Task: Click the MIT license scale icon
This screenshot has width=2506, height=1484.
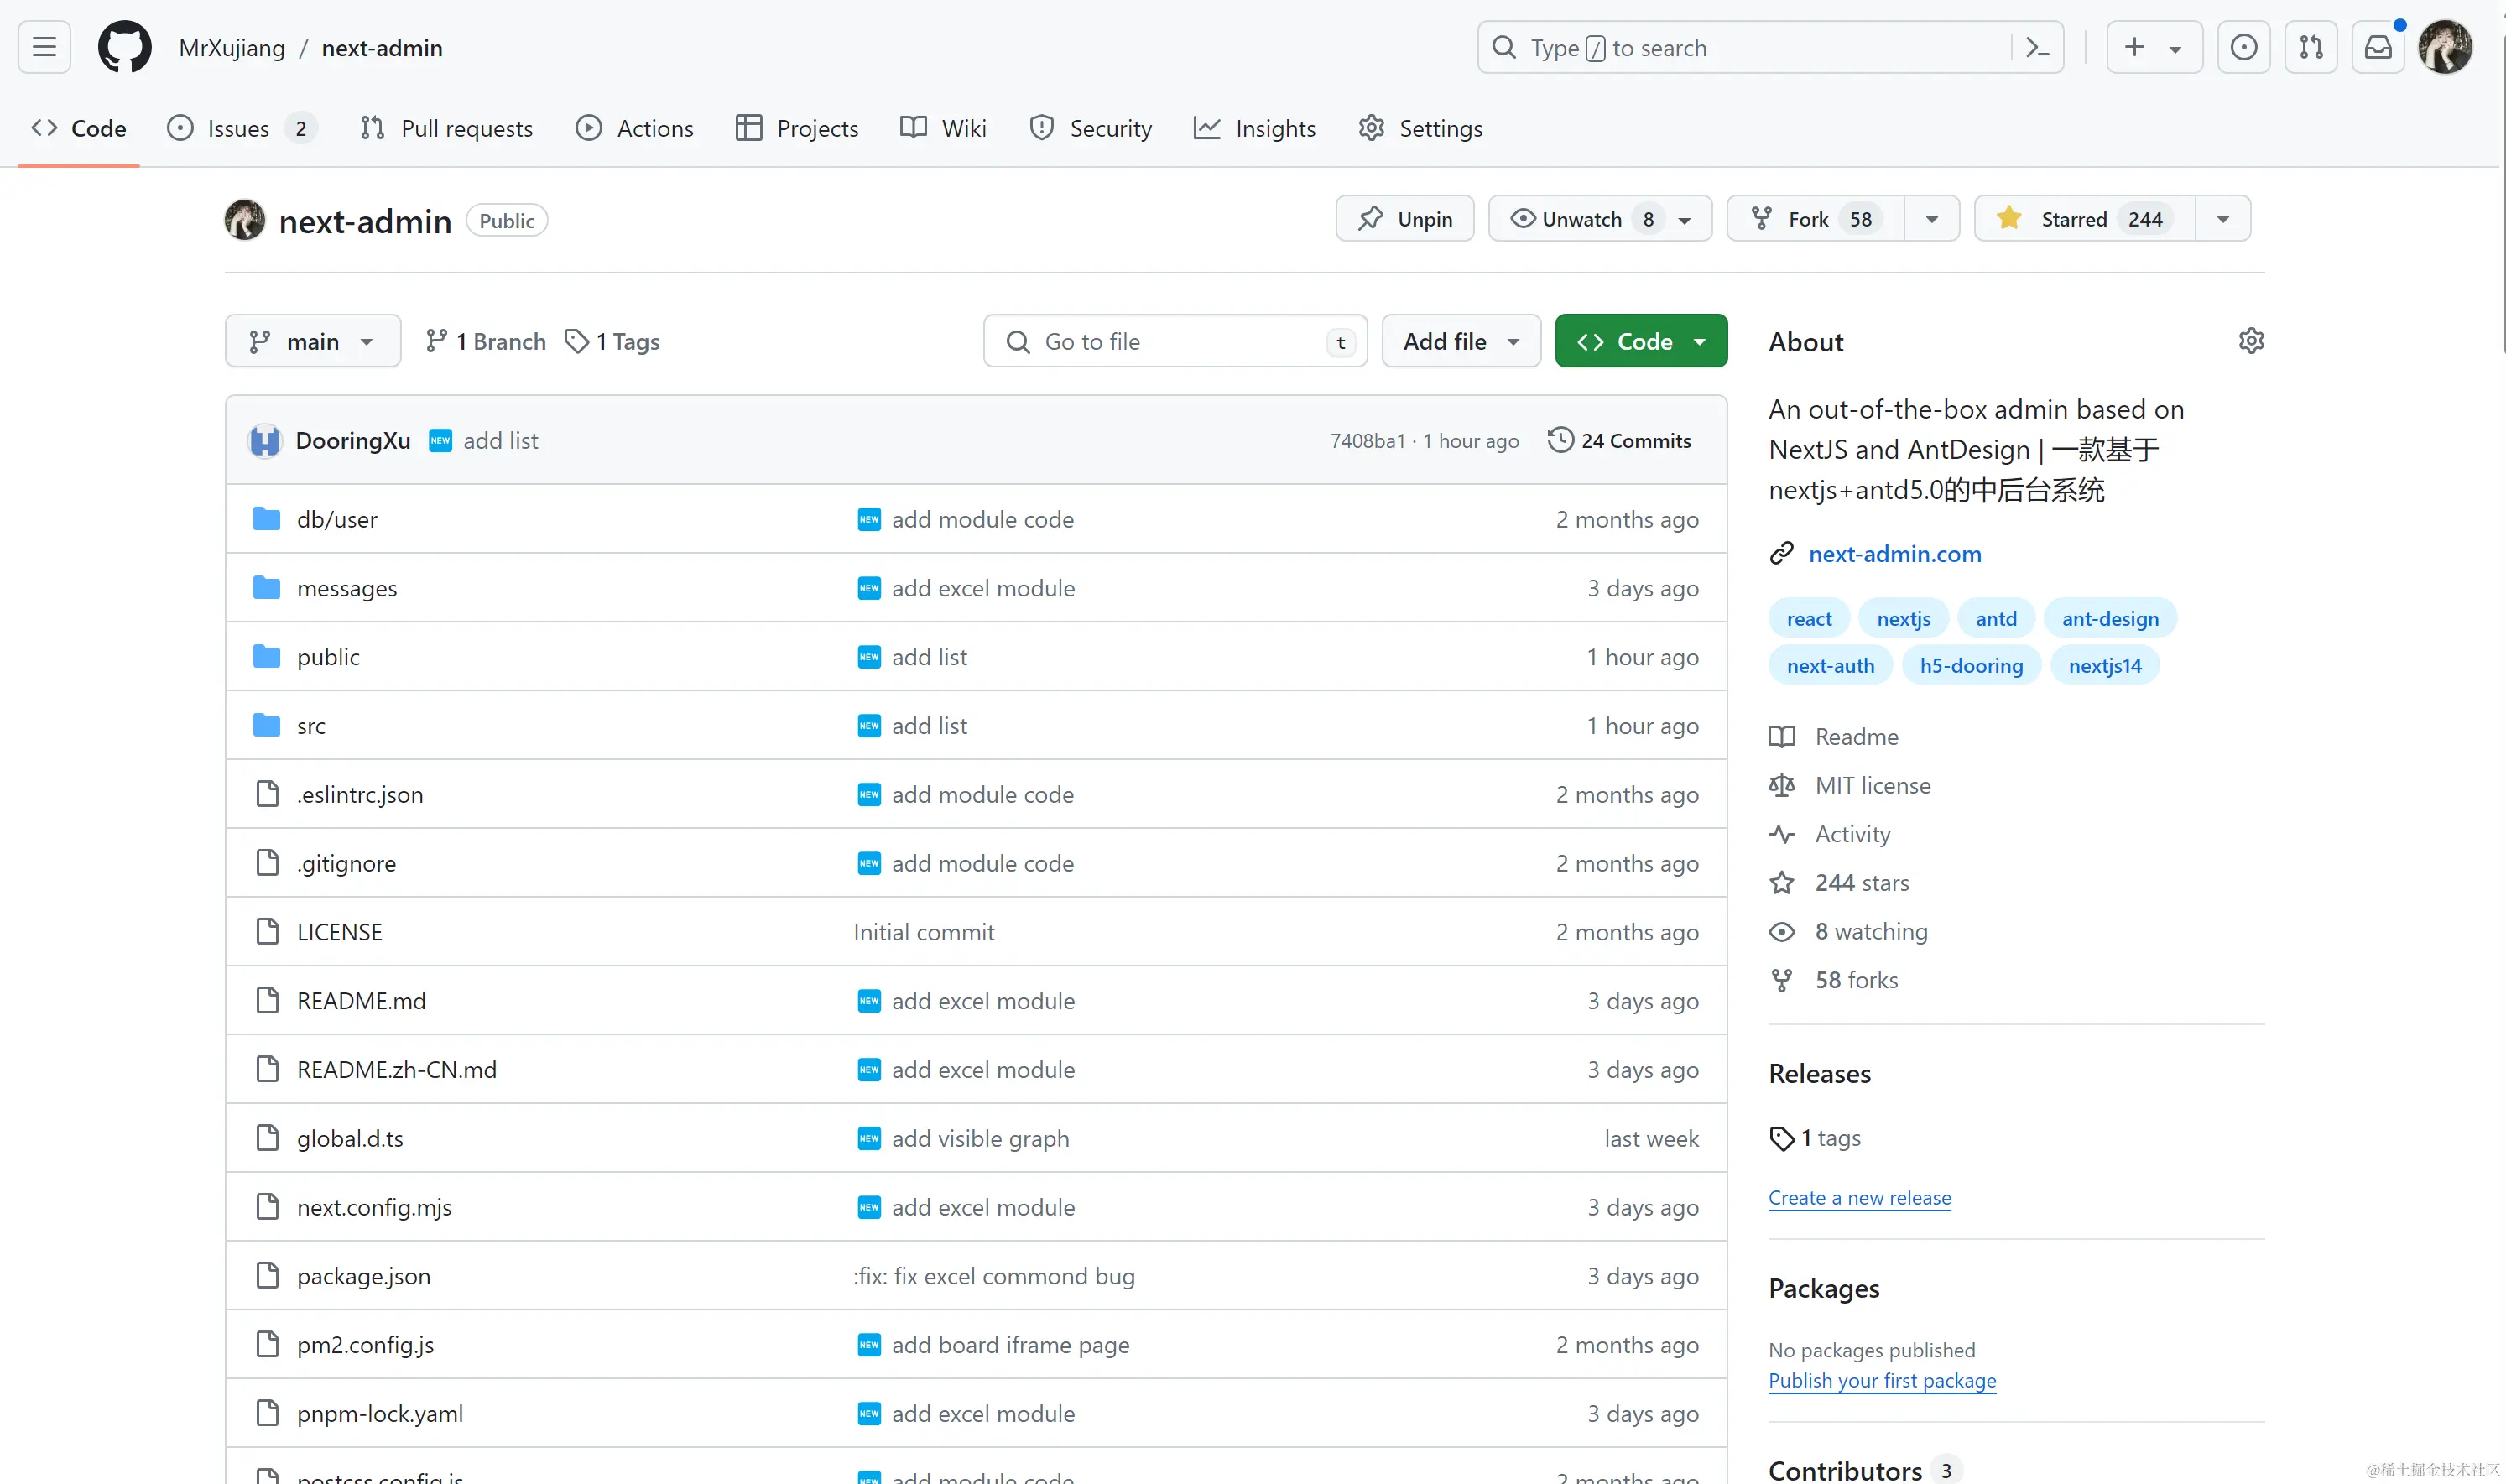Action: pyautogui.click(x=1782, y=785)
